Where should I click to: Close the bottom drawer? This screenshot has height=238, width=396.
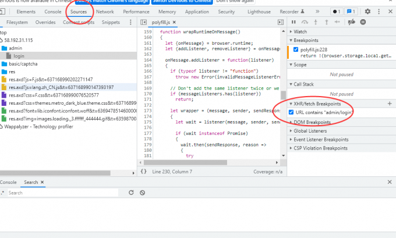click(x=390, y=182)
